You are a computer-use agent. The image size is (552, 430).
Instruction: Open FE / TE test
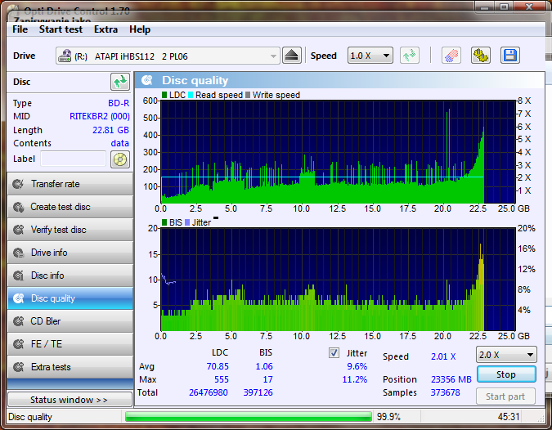pyautogui.click(x=70, y=344)
